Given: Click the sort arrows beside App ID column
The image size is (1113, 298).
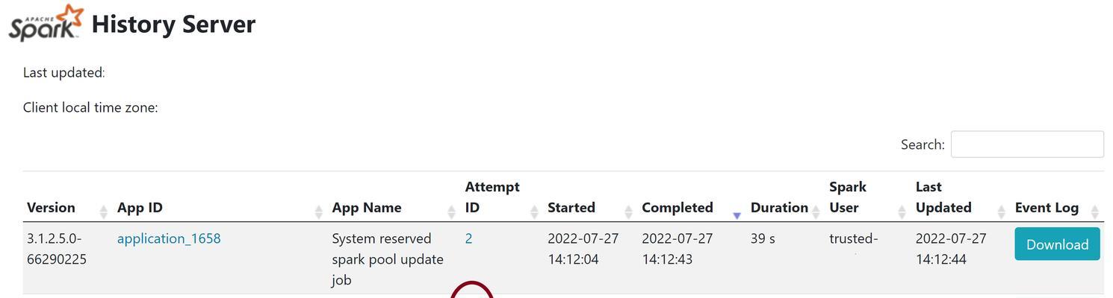Looking at the screenshot, I should pyautogui.click(x=319, y=212).
